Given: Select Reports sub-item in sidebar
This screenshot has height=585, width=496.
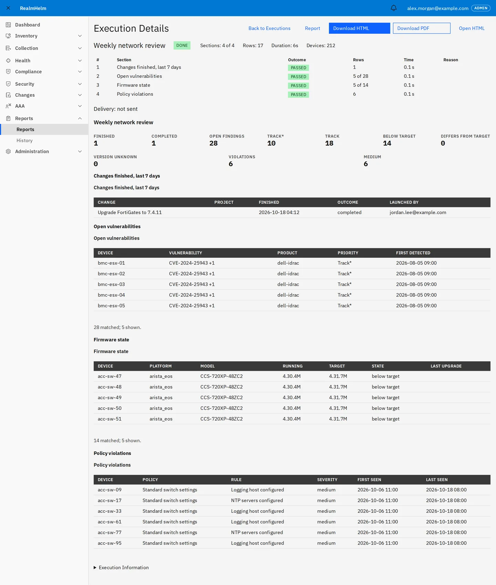Looking at the screenshot, I should pyautogui.click(x=44, y=129).
